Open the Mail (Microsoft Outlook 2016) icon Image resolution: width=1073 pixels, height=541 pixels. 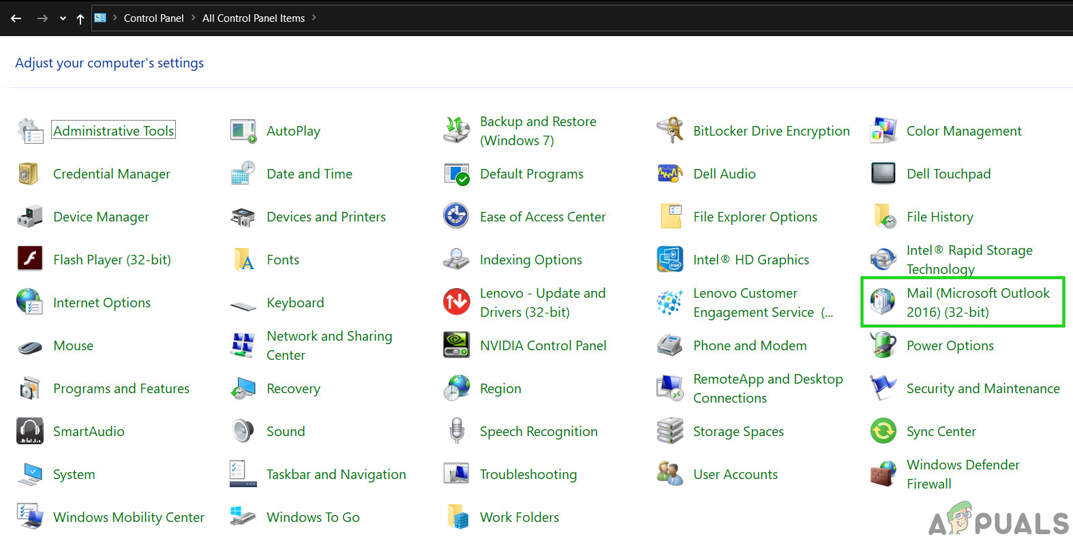(883, 302)
